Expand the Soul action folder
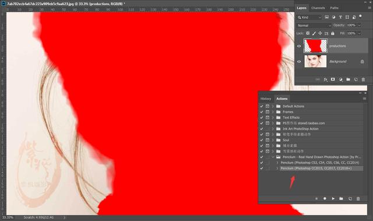The width and height of the screenshot is (373, 221). pos(273,140)
